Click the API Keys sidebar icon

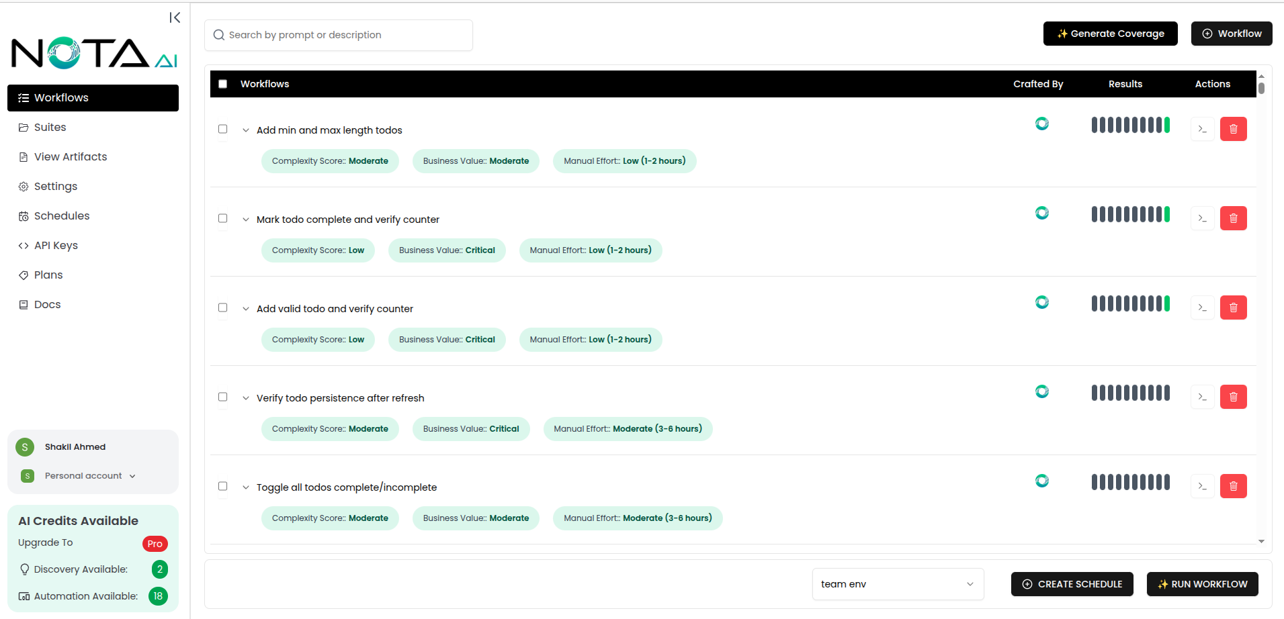click(24, 245)
